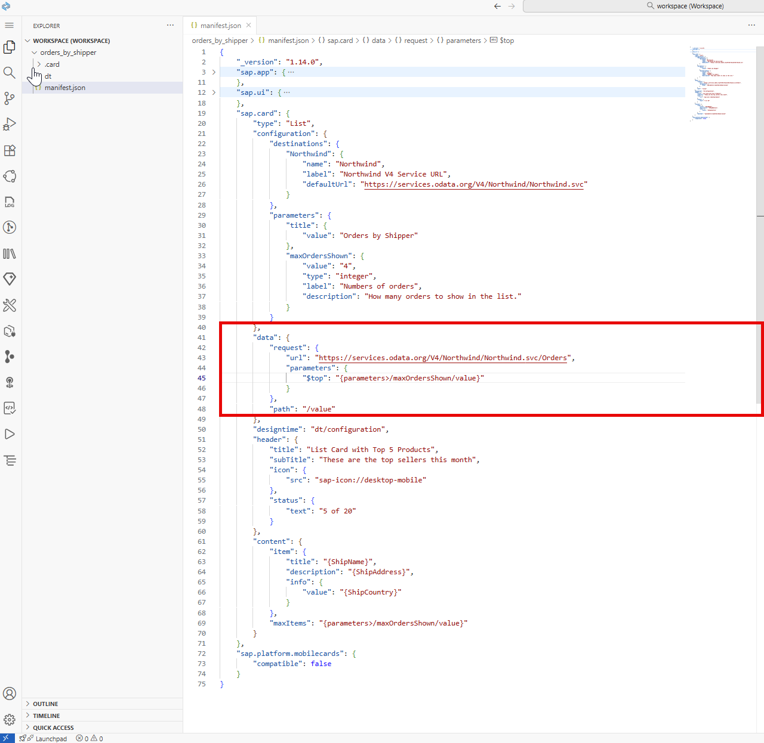Click the remote connection status bar icon
The height and width of the screenshot is (743, 764).
(x=7, y=738)
